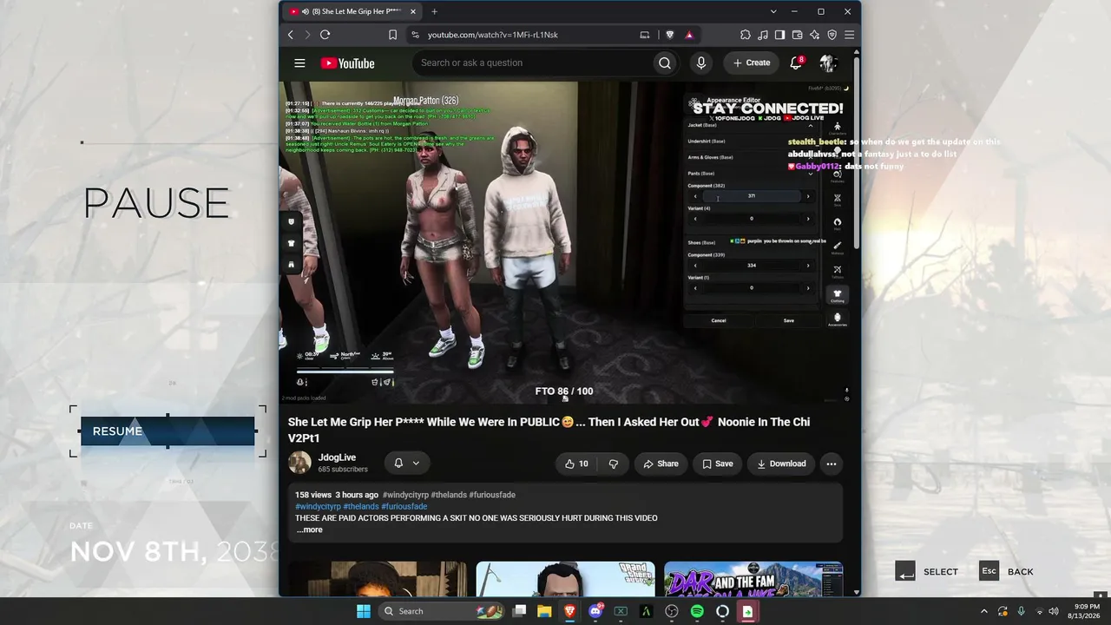Open the Leo AI sparkle icon

[815, 35]
